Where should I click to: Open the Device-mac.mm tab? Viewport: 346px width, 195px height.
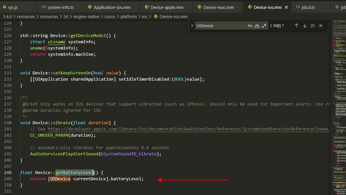tap(218, 7)
